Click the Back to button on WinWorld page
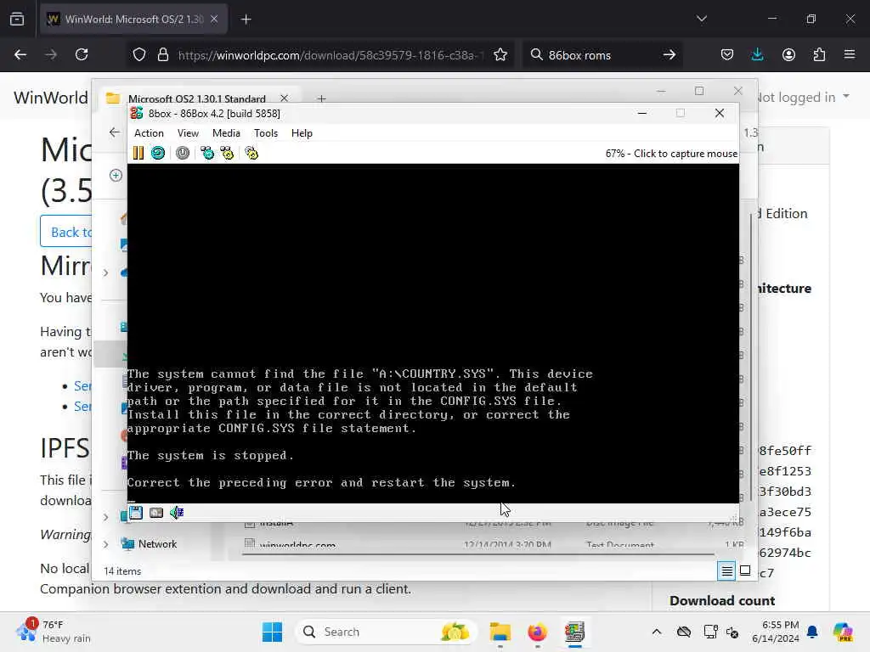Image resolution: width=870 pixels, height=652 pixels. click(66, 231)
